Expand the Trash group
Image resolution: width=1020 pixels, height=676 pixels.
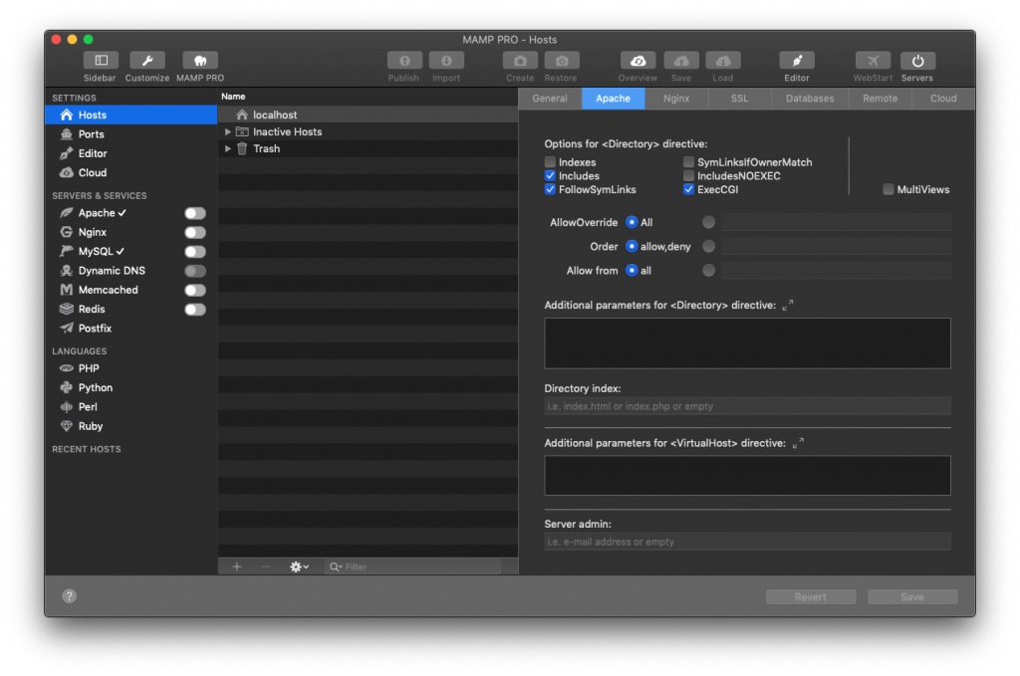tap(227, 148)
